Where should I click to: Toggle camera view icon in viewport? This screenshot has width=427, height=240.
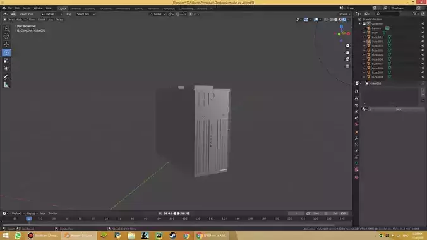[x=347, y=59]
